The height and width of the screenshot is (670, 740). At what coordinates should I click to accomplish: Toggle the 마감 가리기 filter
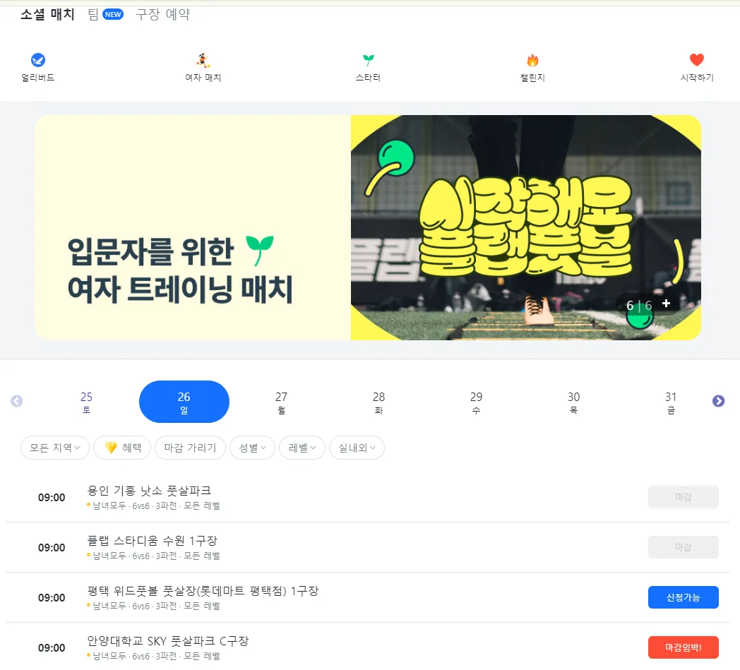click(190, 448)
